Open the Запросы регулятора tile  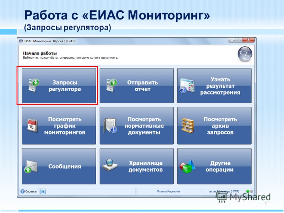(x=59, y=86)
